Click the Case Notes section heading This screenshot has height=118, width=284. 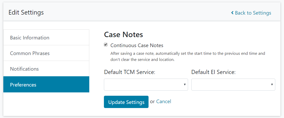[123, 35]
